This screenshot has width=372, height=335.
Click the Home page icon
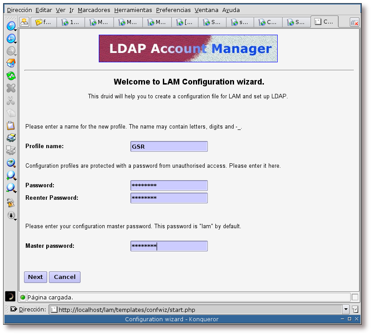(11, 63)
